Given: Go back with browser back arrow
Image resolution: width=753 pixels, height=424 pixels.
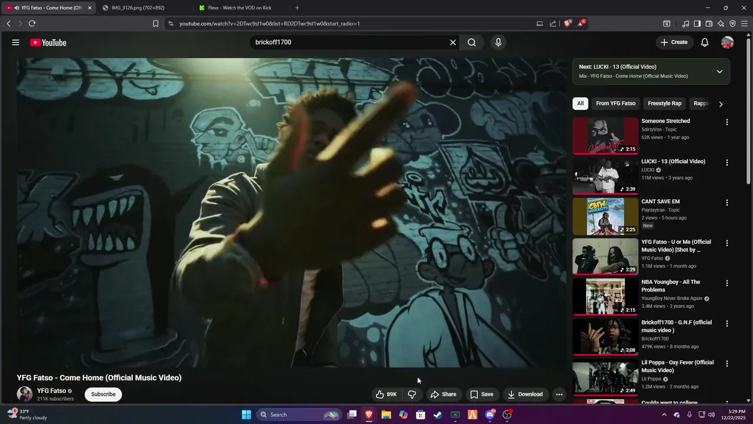Looking at the screenshot, I should click(x=8, y=24).
